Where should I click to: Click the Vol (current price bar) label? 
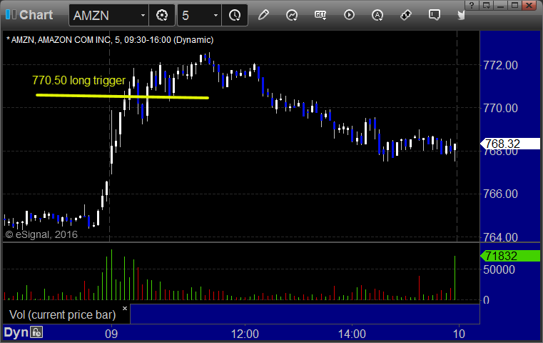[x=62, y=314]
